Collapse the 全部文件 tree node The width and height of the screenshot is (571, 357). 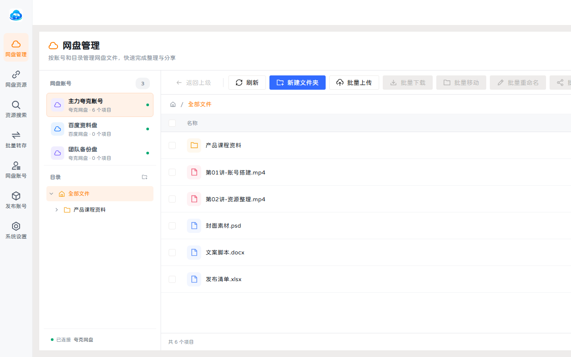[51, 194]
